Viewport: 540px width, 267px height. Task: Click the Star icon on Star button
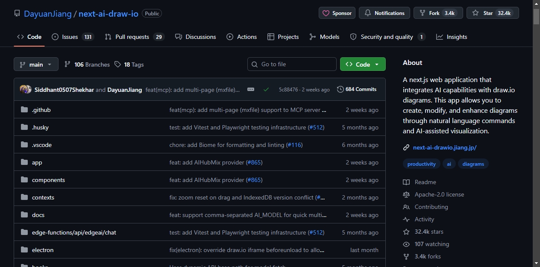pyautogui.click(x=475, y=13)
